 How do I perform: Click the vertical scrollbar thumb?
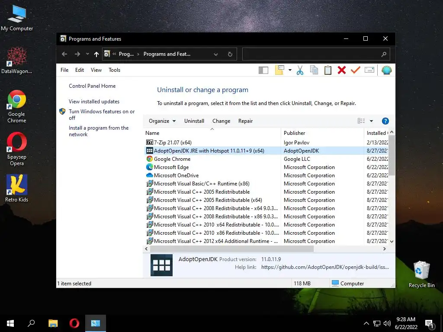(x=392, y=155)
